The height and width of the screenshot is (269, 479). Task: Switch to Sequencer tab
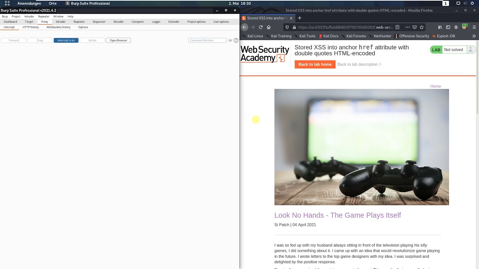(x=99, y=22)
